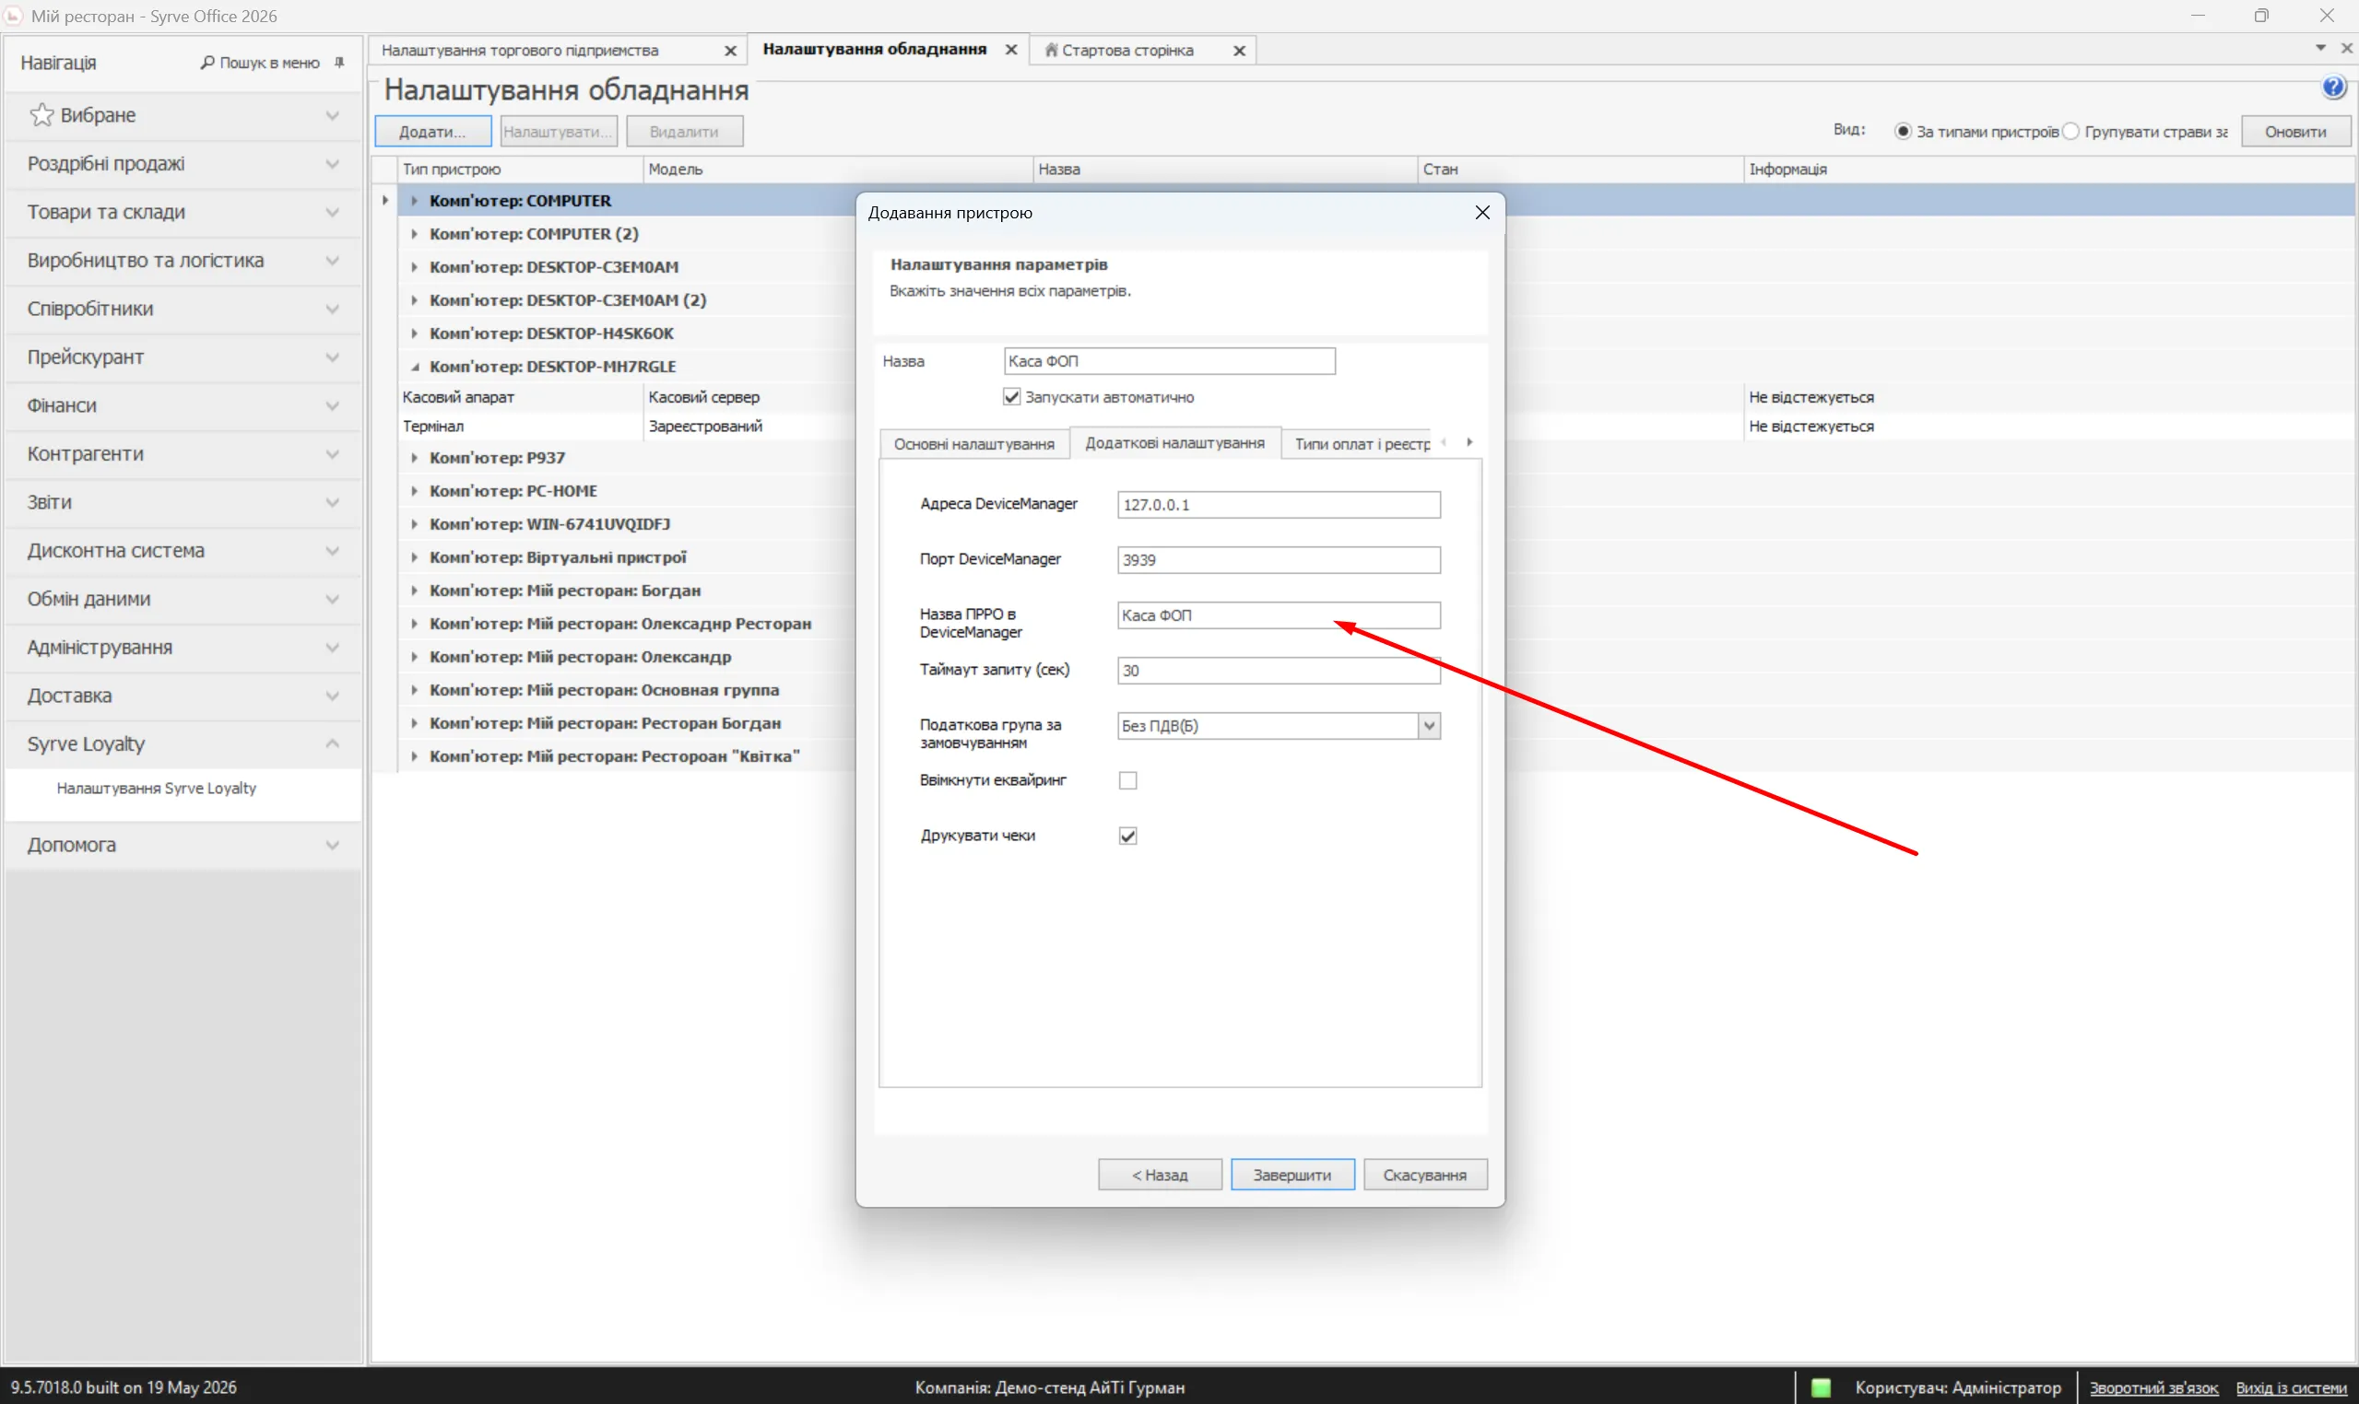Open Допомога navigation menu

coord(183,845)
